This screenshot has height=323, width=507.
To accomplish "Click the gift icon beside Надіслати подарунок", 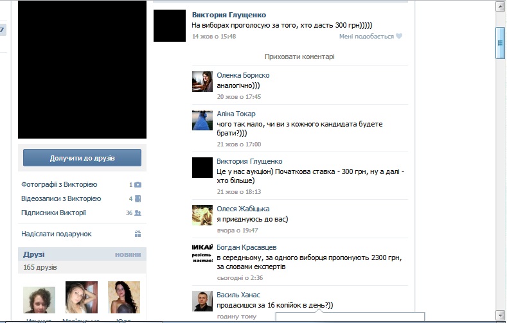I will pyautogui.click(x=138, y=234).
